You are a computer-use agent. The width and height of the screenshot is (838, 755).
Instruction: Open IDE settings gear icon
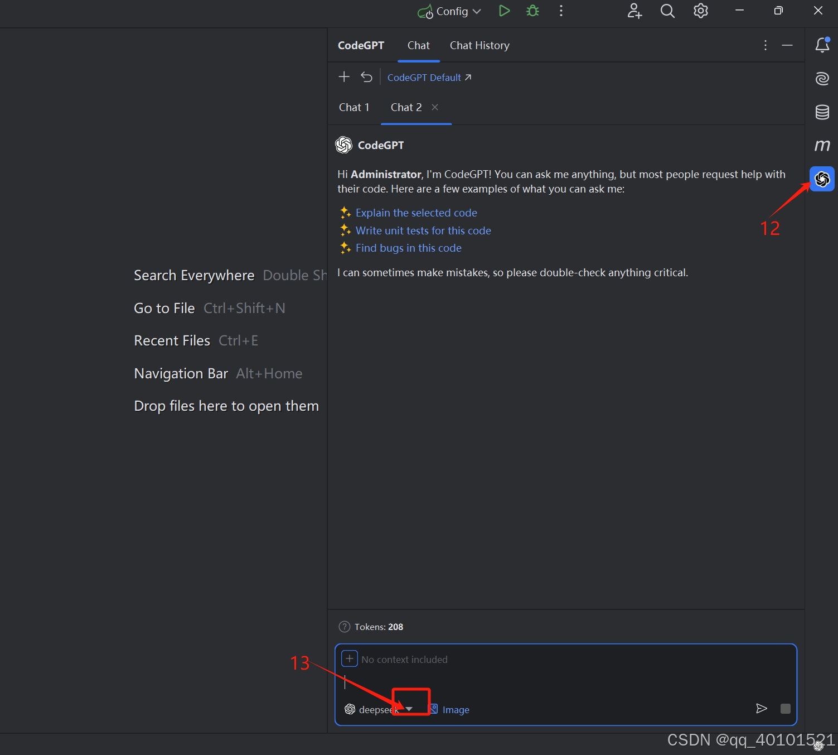pos(701,11)
